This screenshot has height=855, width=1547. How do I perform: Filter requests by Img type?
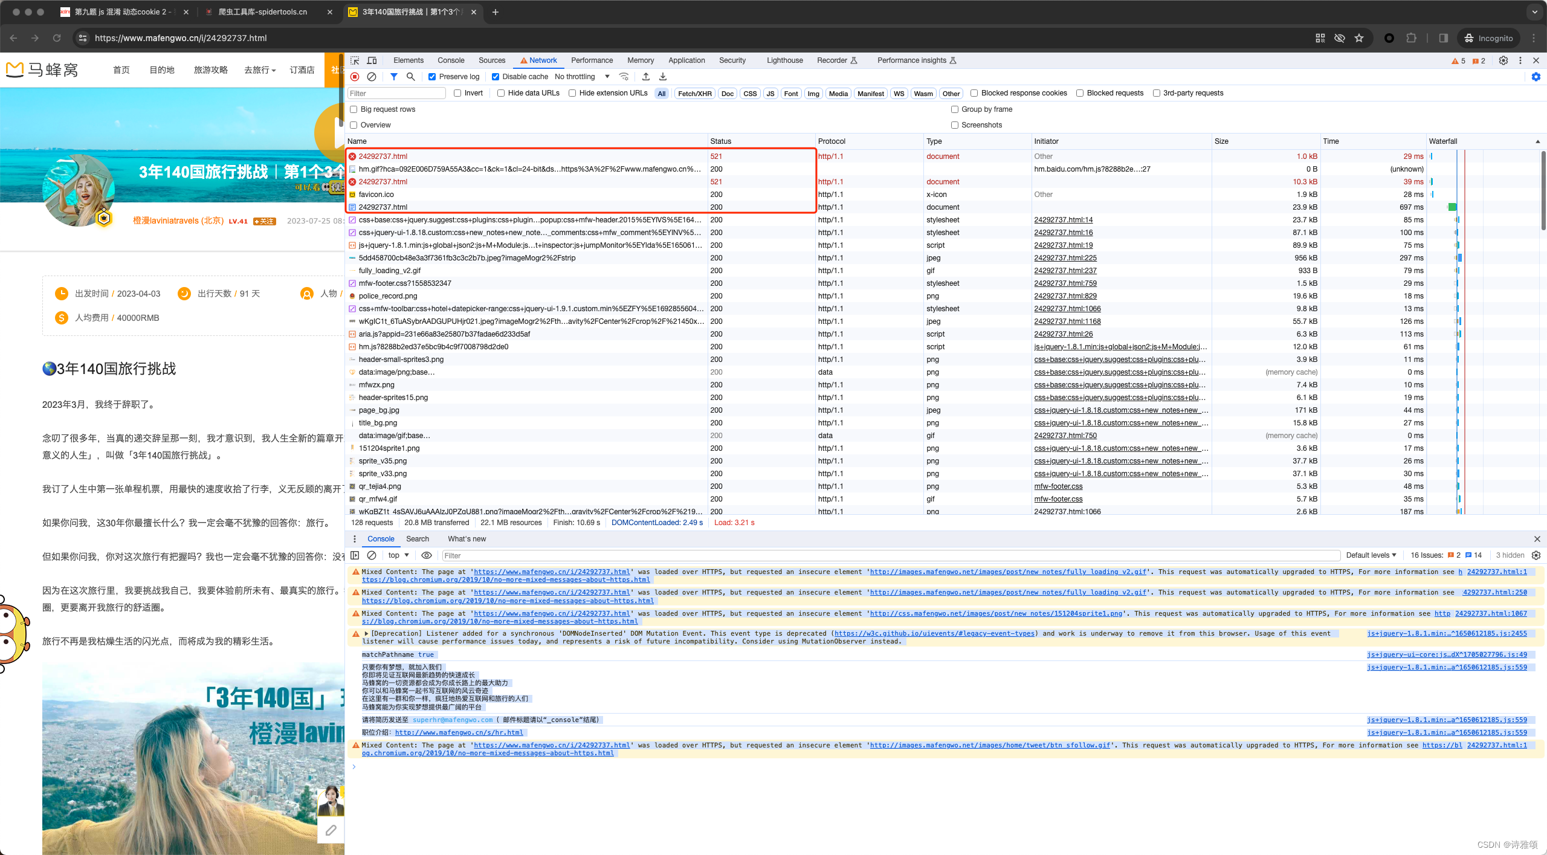(813, 94)
